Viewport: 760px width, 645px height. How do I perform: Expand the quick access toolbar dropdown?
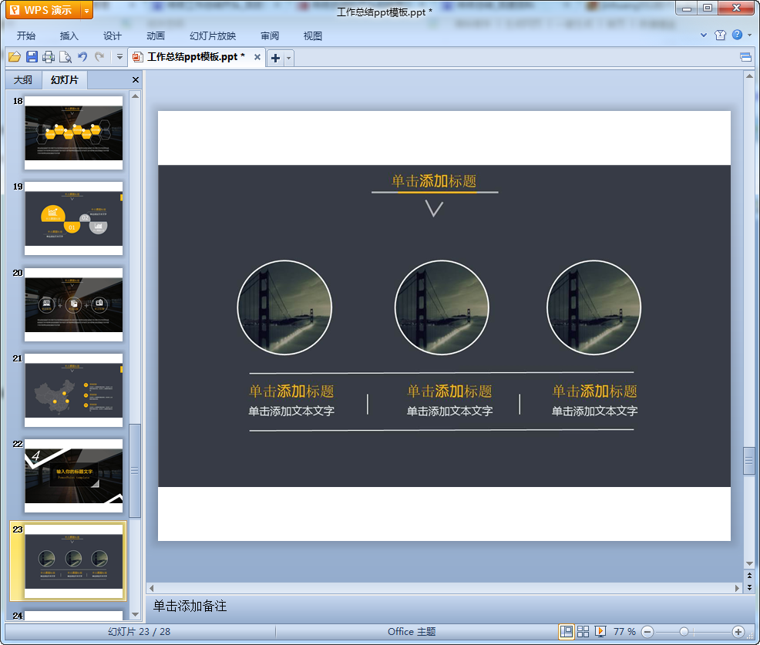coord(119,57)
